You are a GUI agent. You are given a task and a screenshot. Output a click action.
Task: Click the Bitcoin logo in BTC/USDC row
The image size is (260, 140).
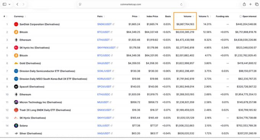(16, 55)
